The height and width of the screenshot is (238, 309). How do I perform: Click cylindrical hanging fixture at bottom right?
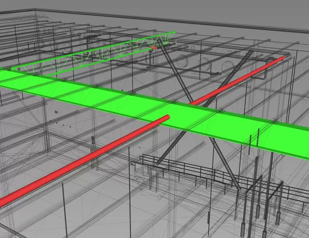(278, 218)
